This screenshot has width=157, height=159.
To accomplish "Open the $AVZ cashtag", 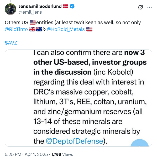I will coord(11,43).
